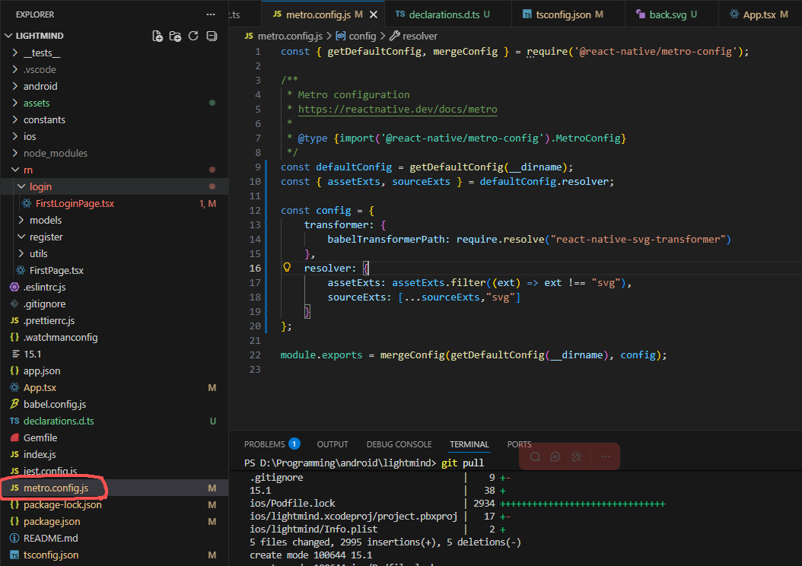
Task: Switch to the PROBLEMS panel tab
Action: pos(264,444)
